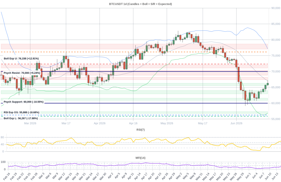281x182 pixels.
Task: Click the 60,000 price axis label
Action: pos(276,103)
